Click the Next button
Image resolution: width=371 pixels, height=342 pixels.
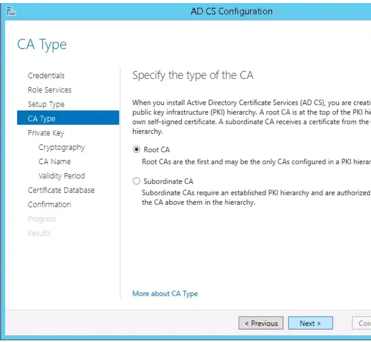(311, 323)
